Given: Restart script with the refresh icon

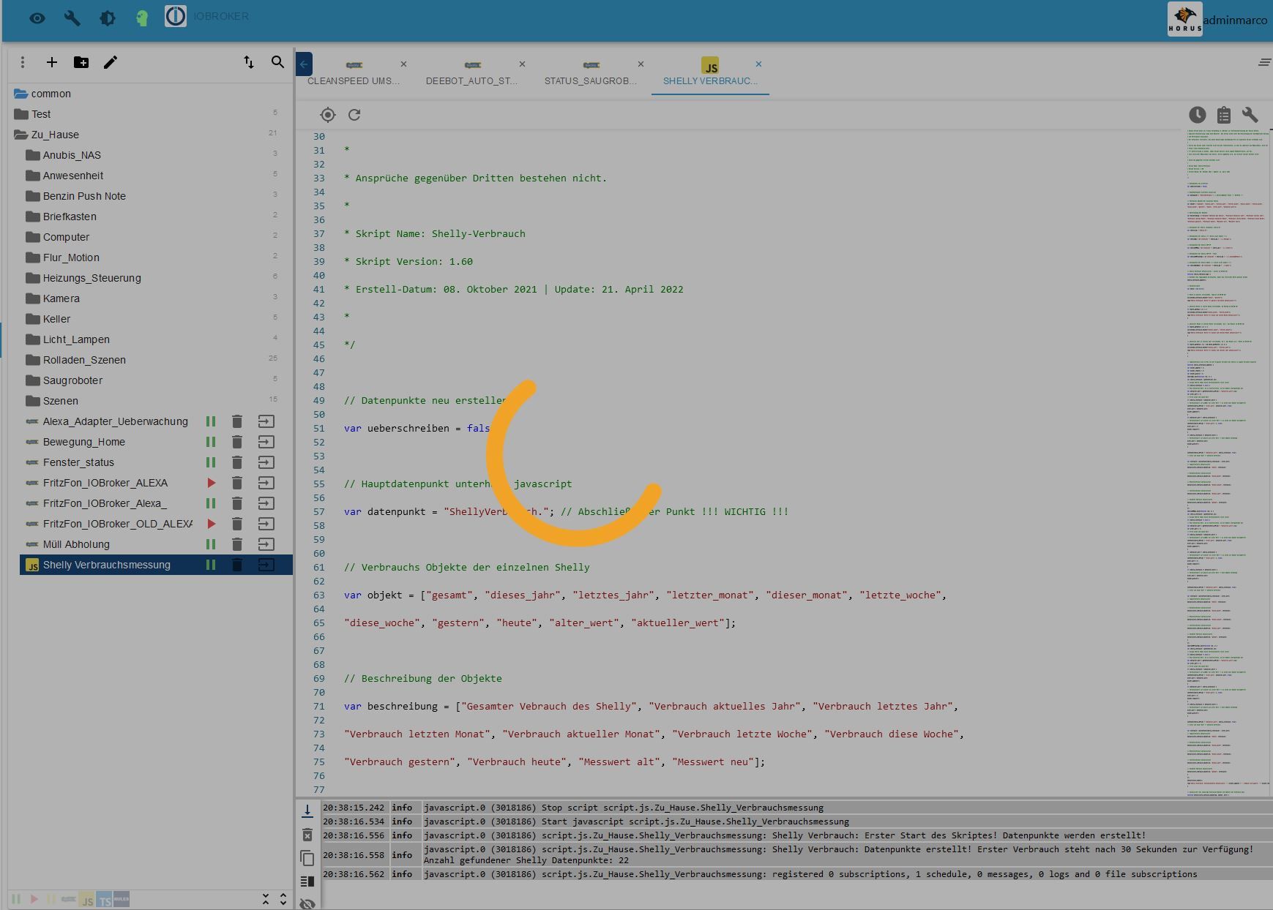Looking at the screenshot, I should pos(354,115).
